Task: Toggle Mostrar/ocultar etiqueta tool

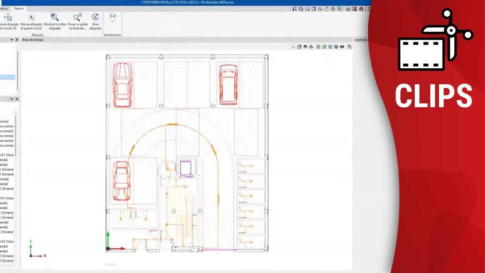Action: point(55,22)
